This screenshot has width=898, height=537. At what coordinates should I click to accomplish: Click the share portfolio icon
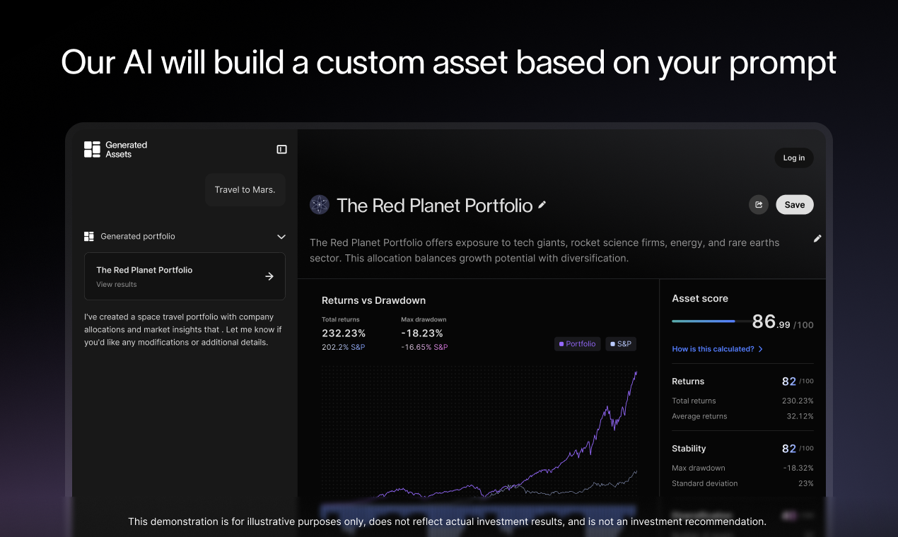[759, 205]
